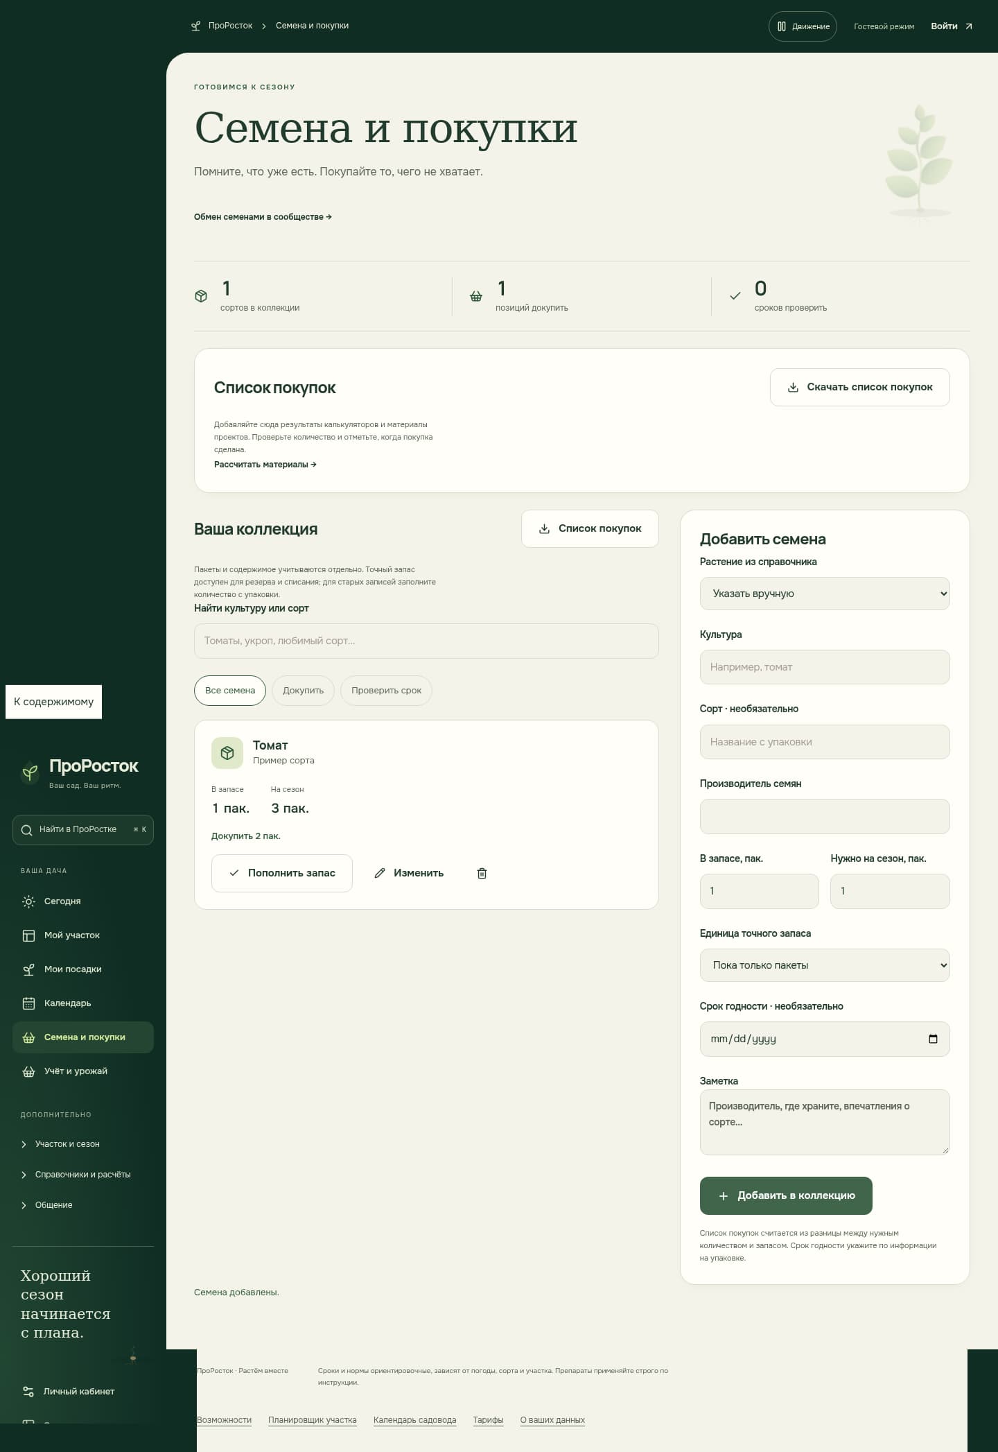Screen dimensions: 998x1452
Task: Focus the Сорт name input field
Action: 825,742
